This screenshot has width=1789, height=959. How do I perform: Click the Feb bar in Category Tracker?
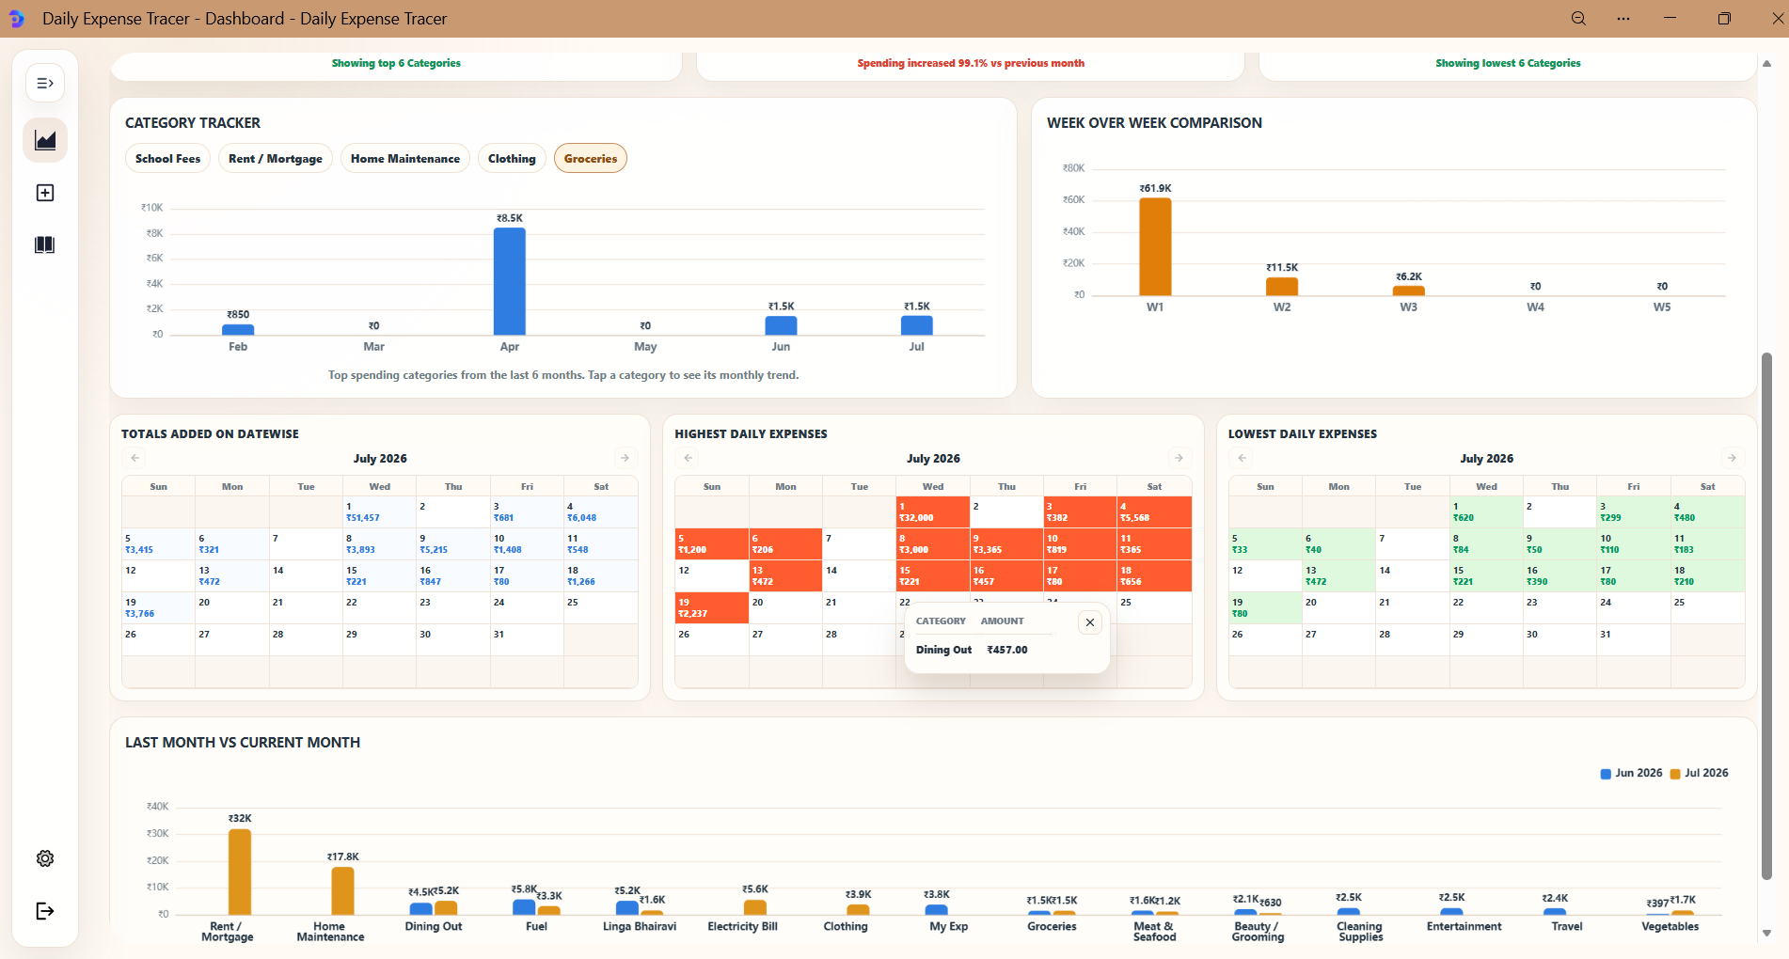[x=238, y=329]
